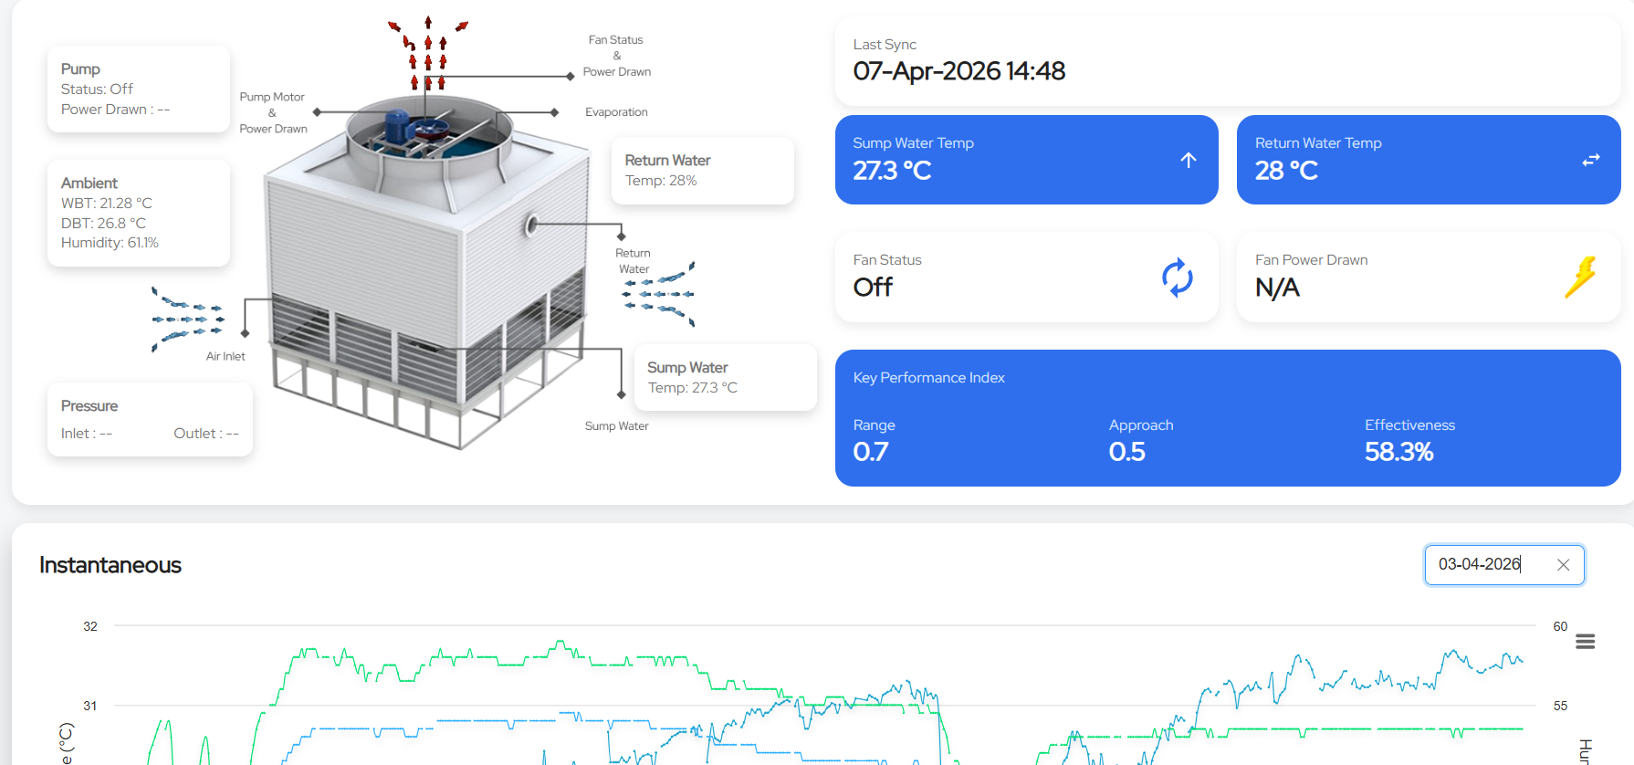This screenshot has height=765, width=1634.
Task: Click the Fan Status Off value
Action: tap(873, 288)
